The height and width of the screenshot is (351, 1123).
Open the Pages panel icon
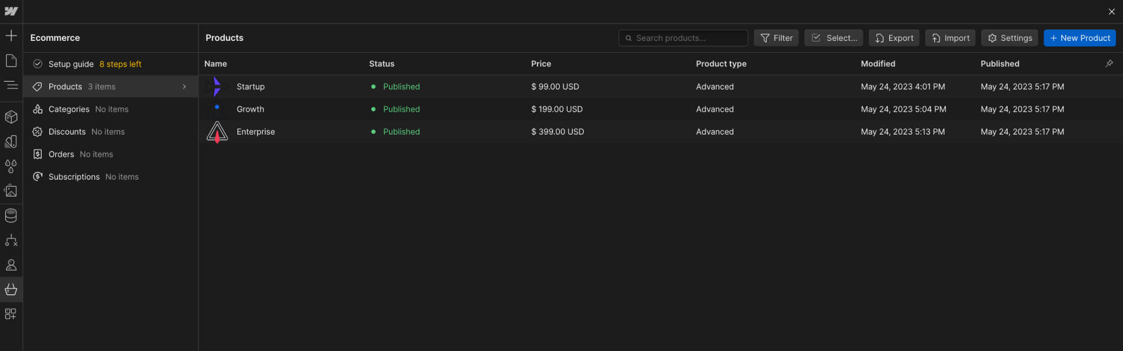click(11, 61)
